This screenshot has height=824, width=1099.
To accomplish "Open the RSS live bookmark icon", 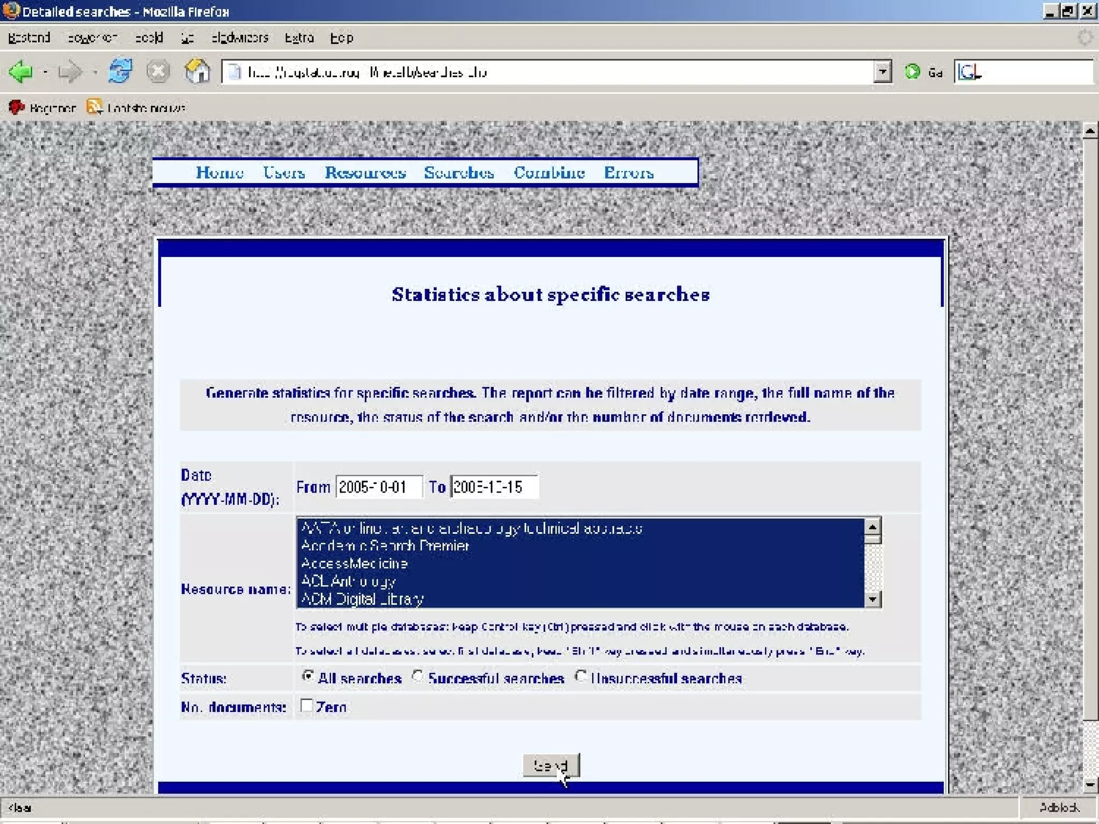I will tap(94, 107).
